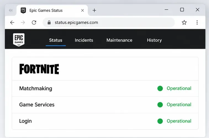Close the browser window
Image resolution: width=209 pixels, height=138 pixels.
pyautogui.click(x=197, y=10)
